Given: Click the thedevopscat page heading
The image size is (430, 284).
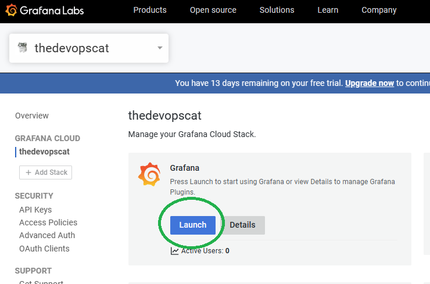Looking at the screenshot, I should coord(165,116).
